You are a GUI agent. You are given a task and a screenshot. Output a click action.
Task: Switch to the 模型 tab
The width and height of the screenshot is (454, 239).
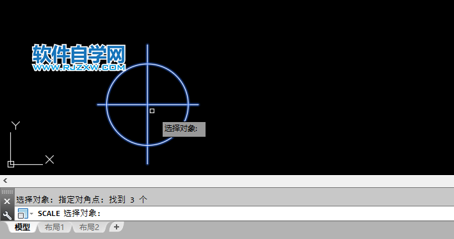pyautogui.click(x=22, y=227)
